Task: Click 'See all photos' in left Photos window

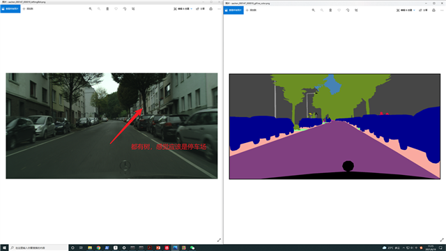Action: point(10,9)
